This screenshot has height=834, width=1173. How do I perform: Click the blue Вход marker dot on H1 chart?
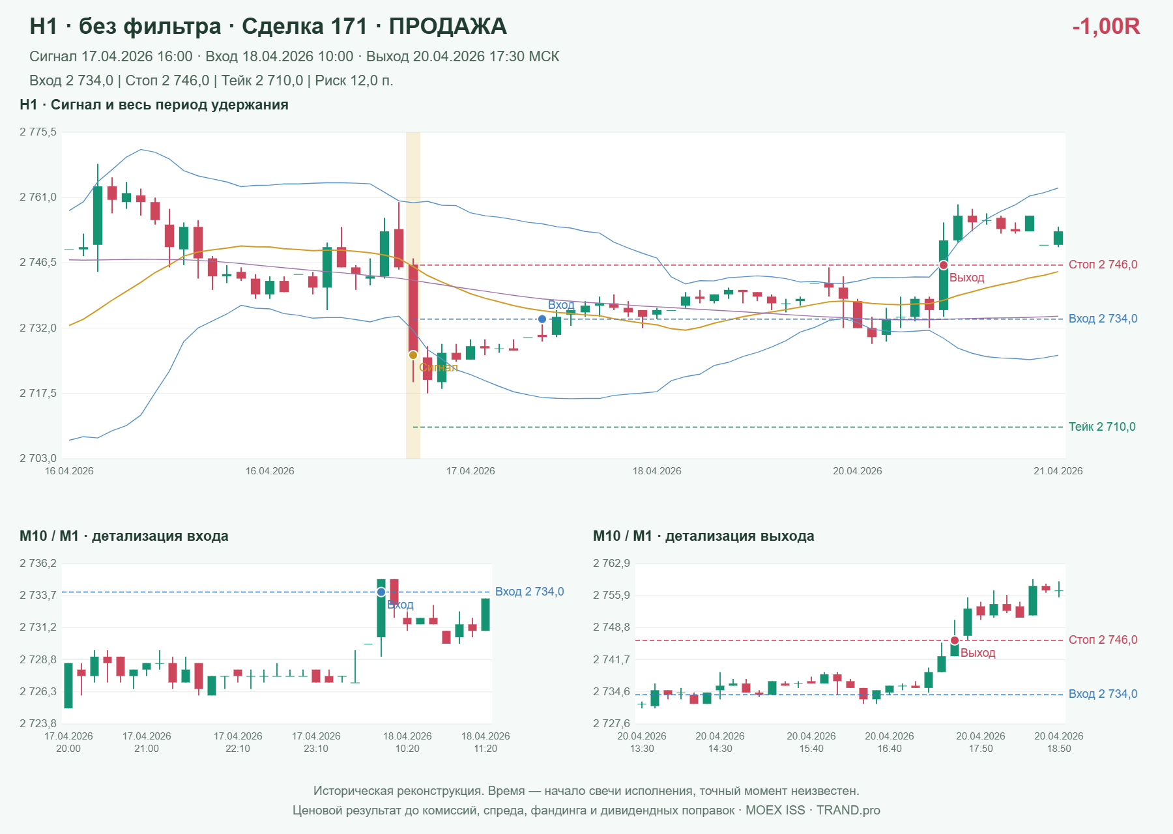542,319
